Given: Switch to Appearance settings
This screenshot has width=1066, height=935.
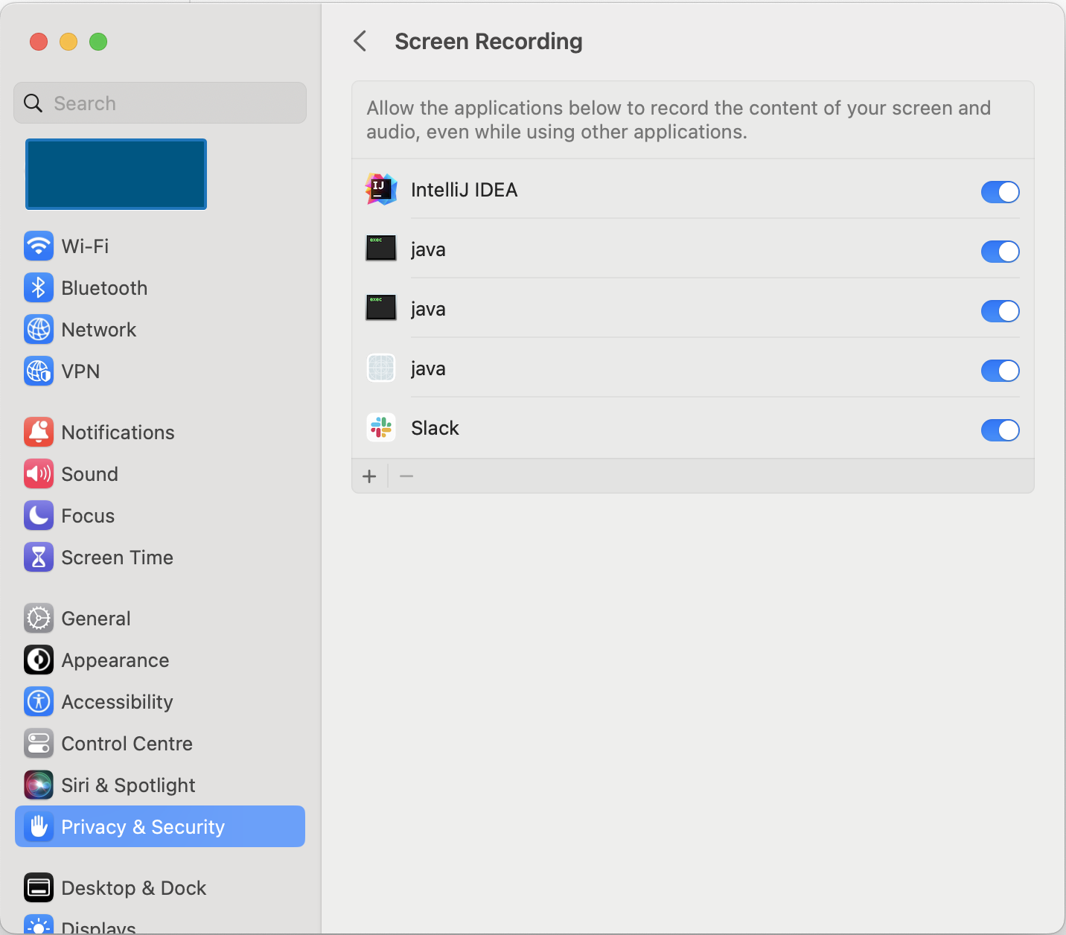Looking at the screenshot, I should [115, 660].
